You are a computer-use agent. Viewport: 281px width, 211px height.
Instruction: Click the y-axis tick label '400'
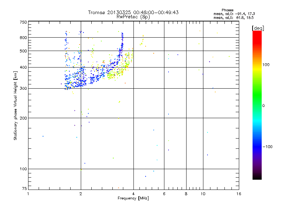point(23,67)
